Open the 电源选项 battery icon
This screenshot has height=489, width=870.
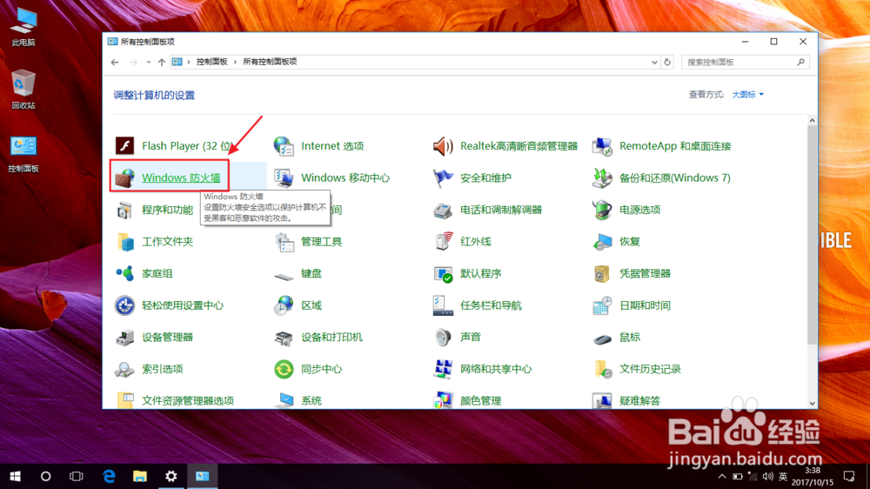point(602,210)
